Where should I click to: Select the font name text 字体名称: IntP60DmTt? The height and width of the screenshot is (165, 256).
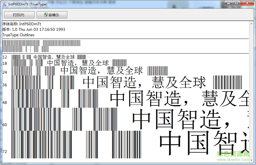tap(22, 24)
